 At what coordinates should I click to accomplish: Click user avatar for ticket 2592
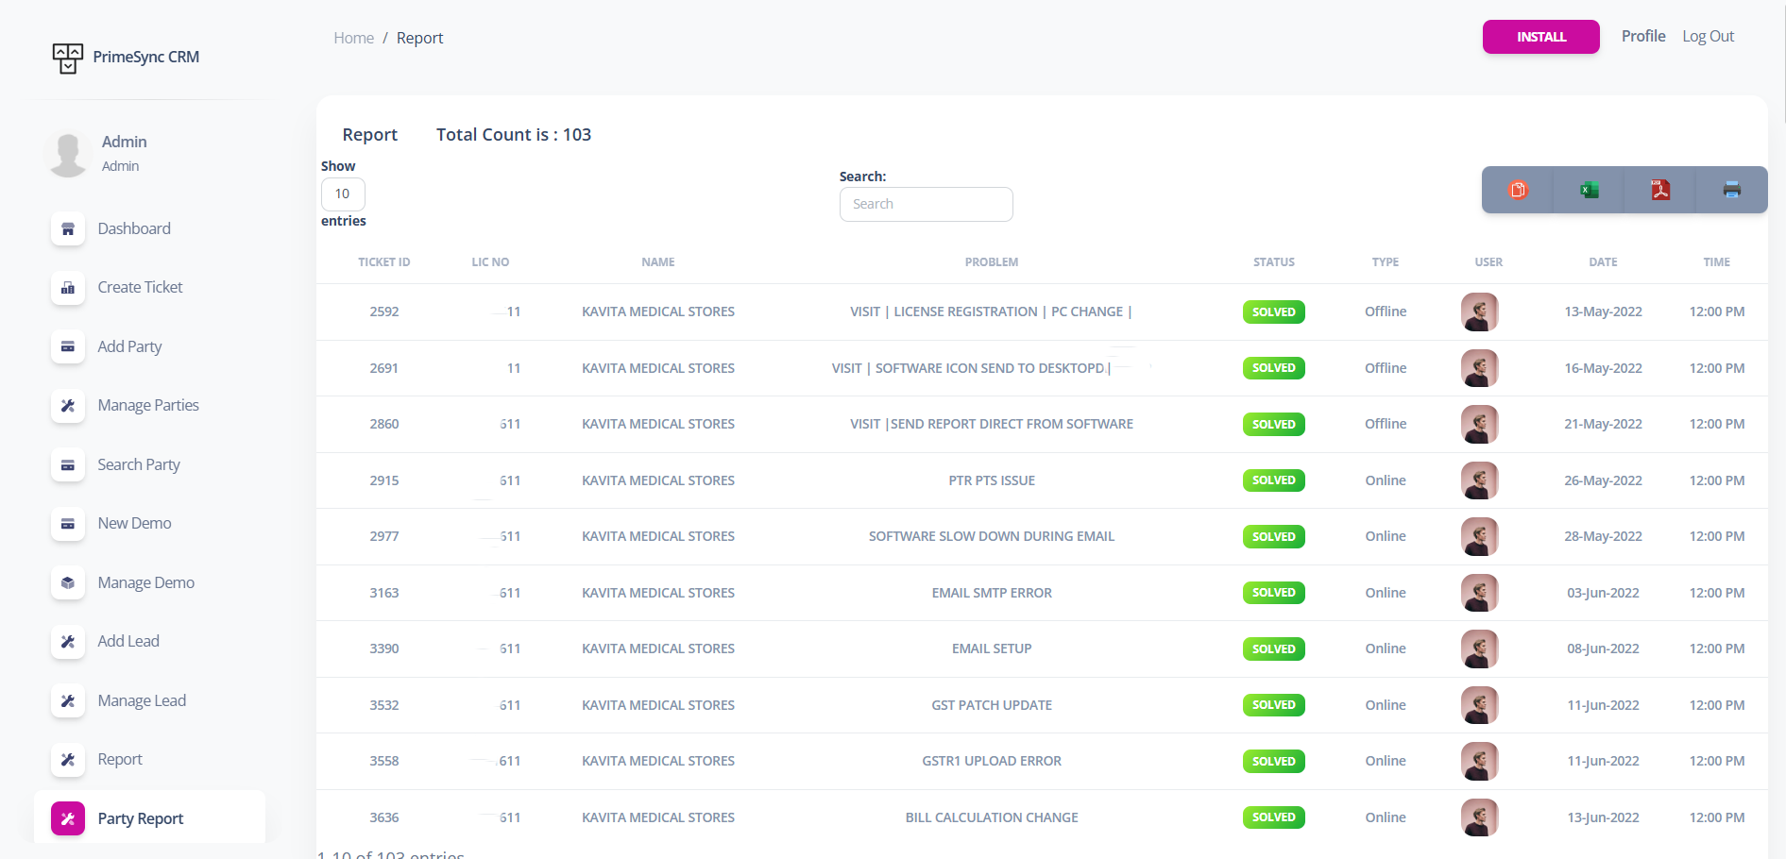pyautogui.click(x=1479, y=312)
